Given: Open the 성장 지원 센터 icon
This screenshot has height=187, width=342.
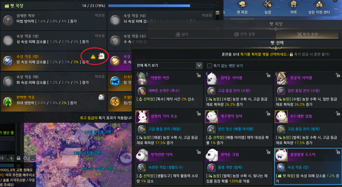Looking at the screenshot, I should [319, 7].
